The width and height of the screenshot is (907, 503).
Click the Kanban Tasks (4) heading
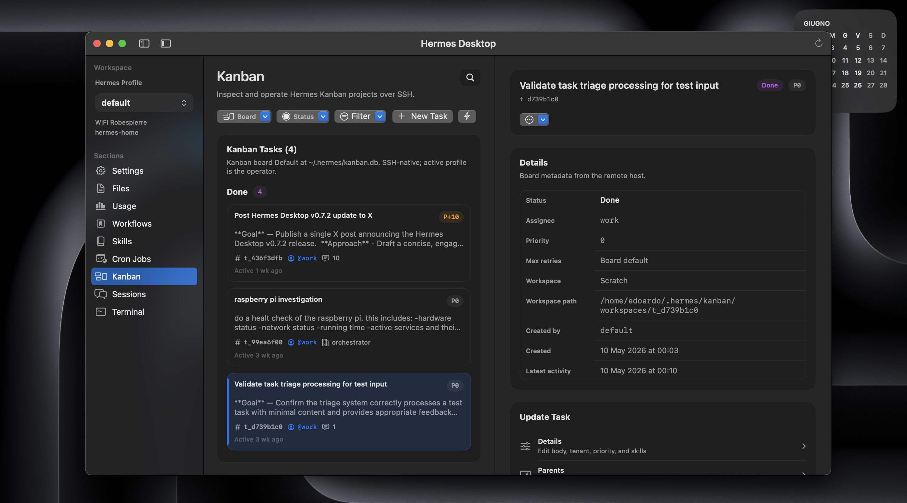(x=262, y=149)
